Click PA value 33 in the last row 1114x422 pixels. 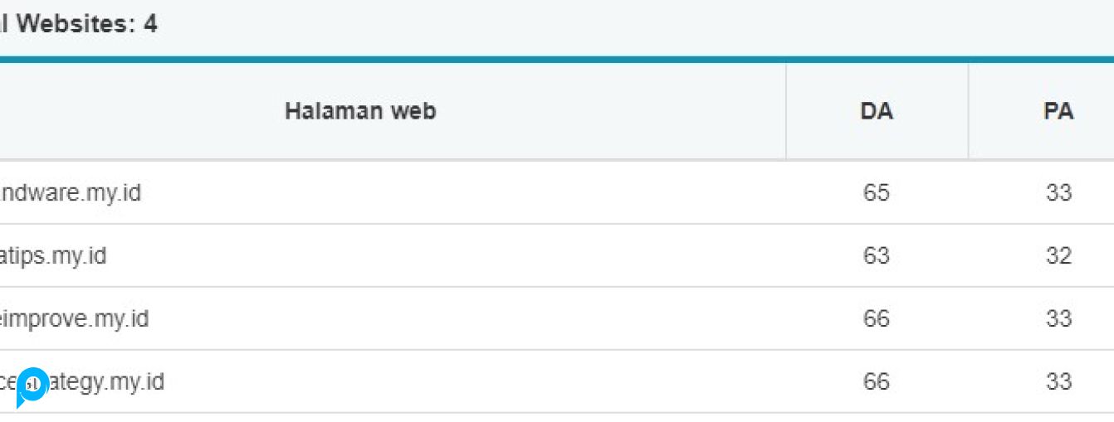tap(1058, 381)
